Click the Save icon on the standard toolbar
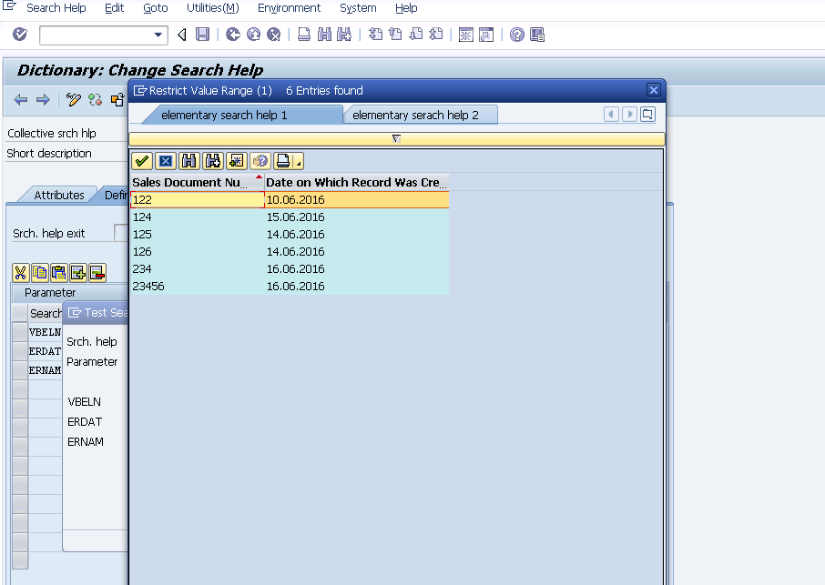The image size is (825, 585). (x=201, y=34)
